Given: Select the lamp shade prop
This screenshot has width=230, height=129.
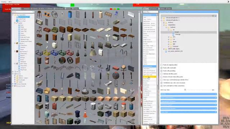Looking at the screenshot, I should click(x=93, y=53).
